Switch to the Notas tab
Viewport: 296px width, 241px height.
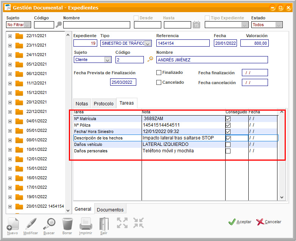point(82,103)
